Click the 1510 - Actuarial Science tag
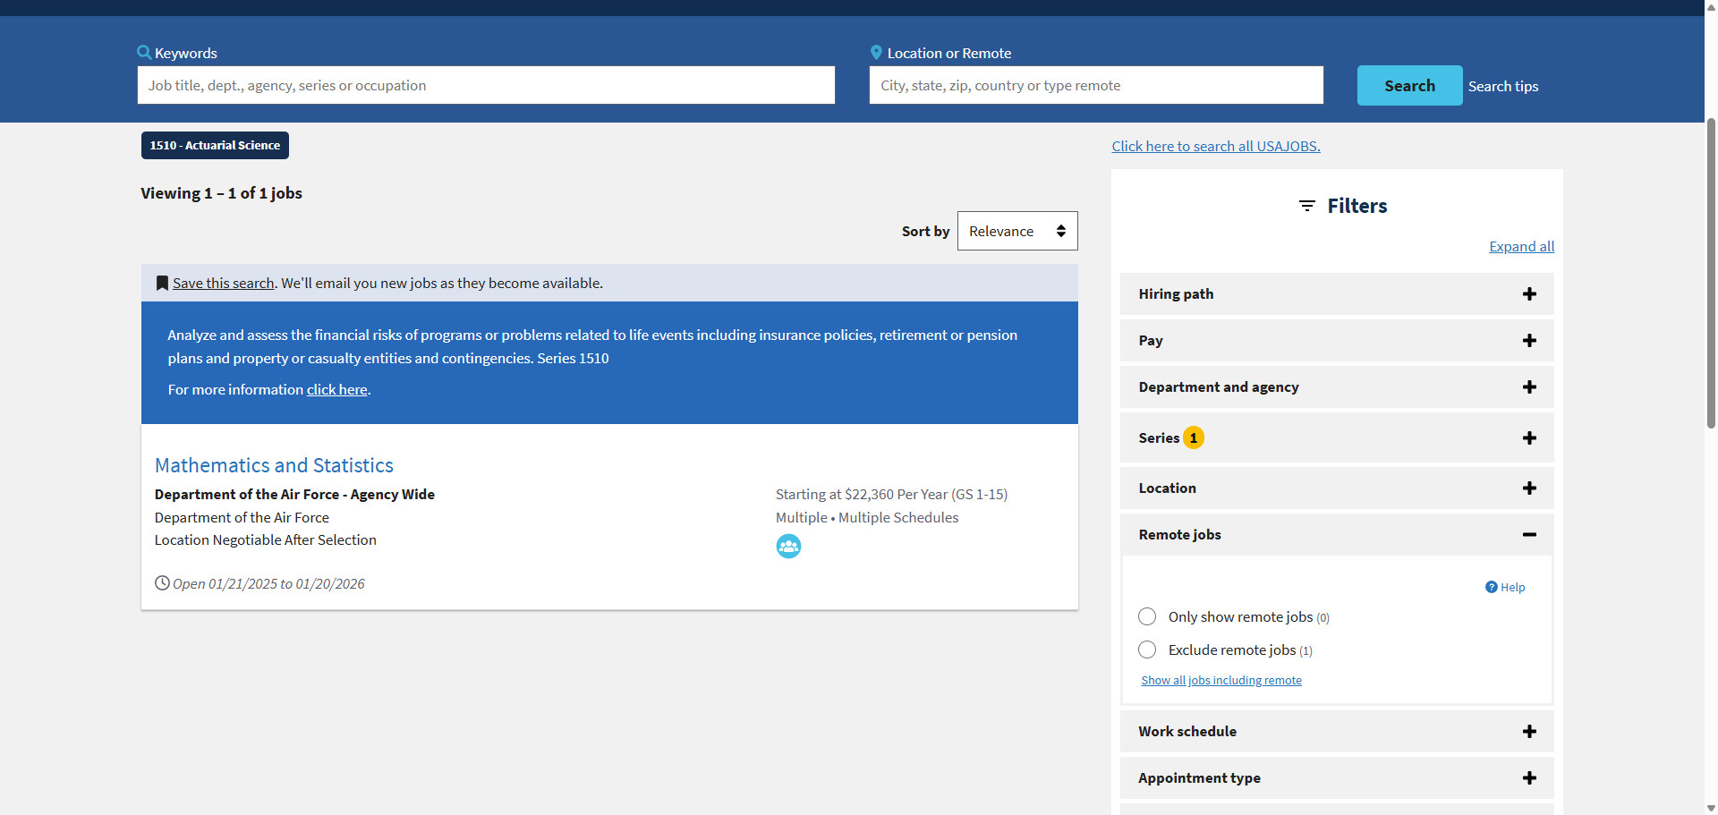 pos(215,145)
